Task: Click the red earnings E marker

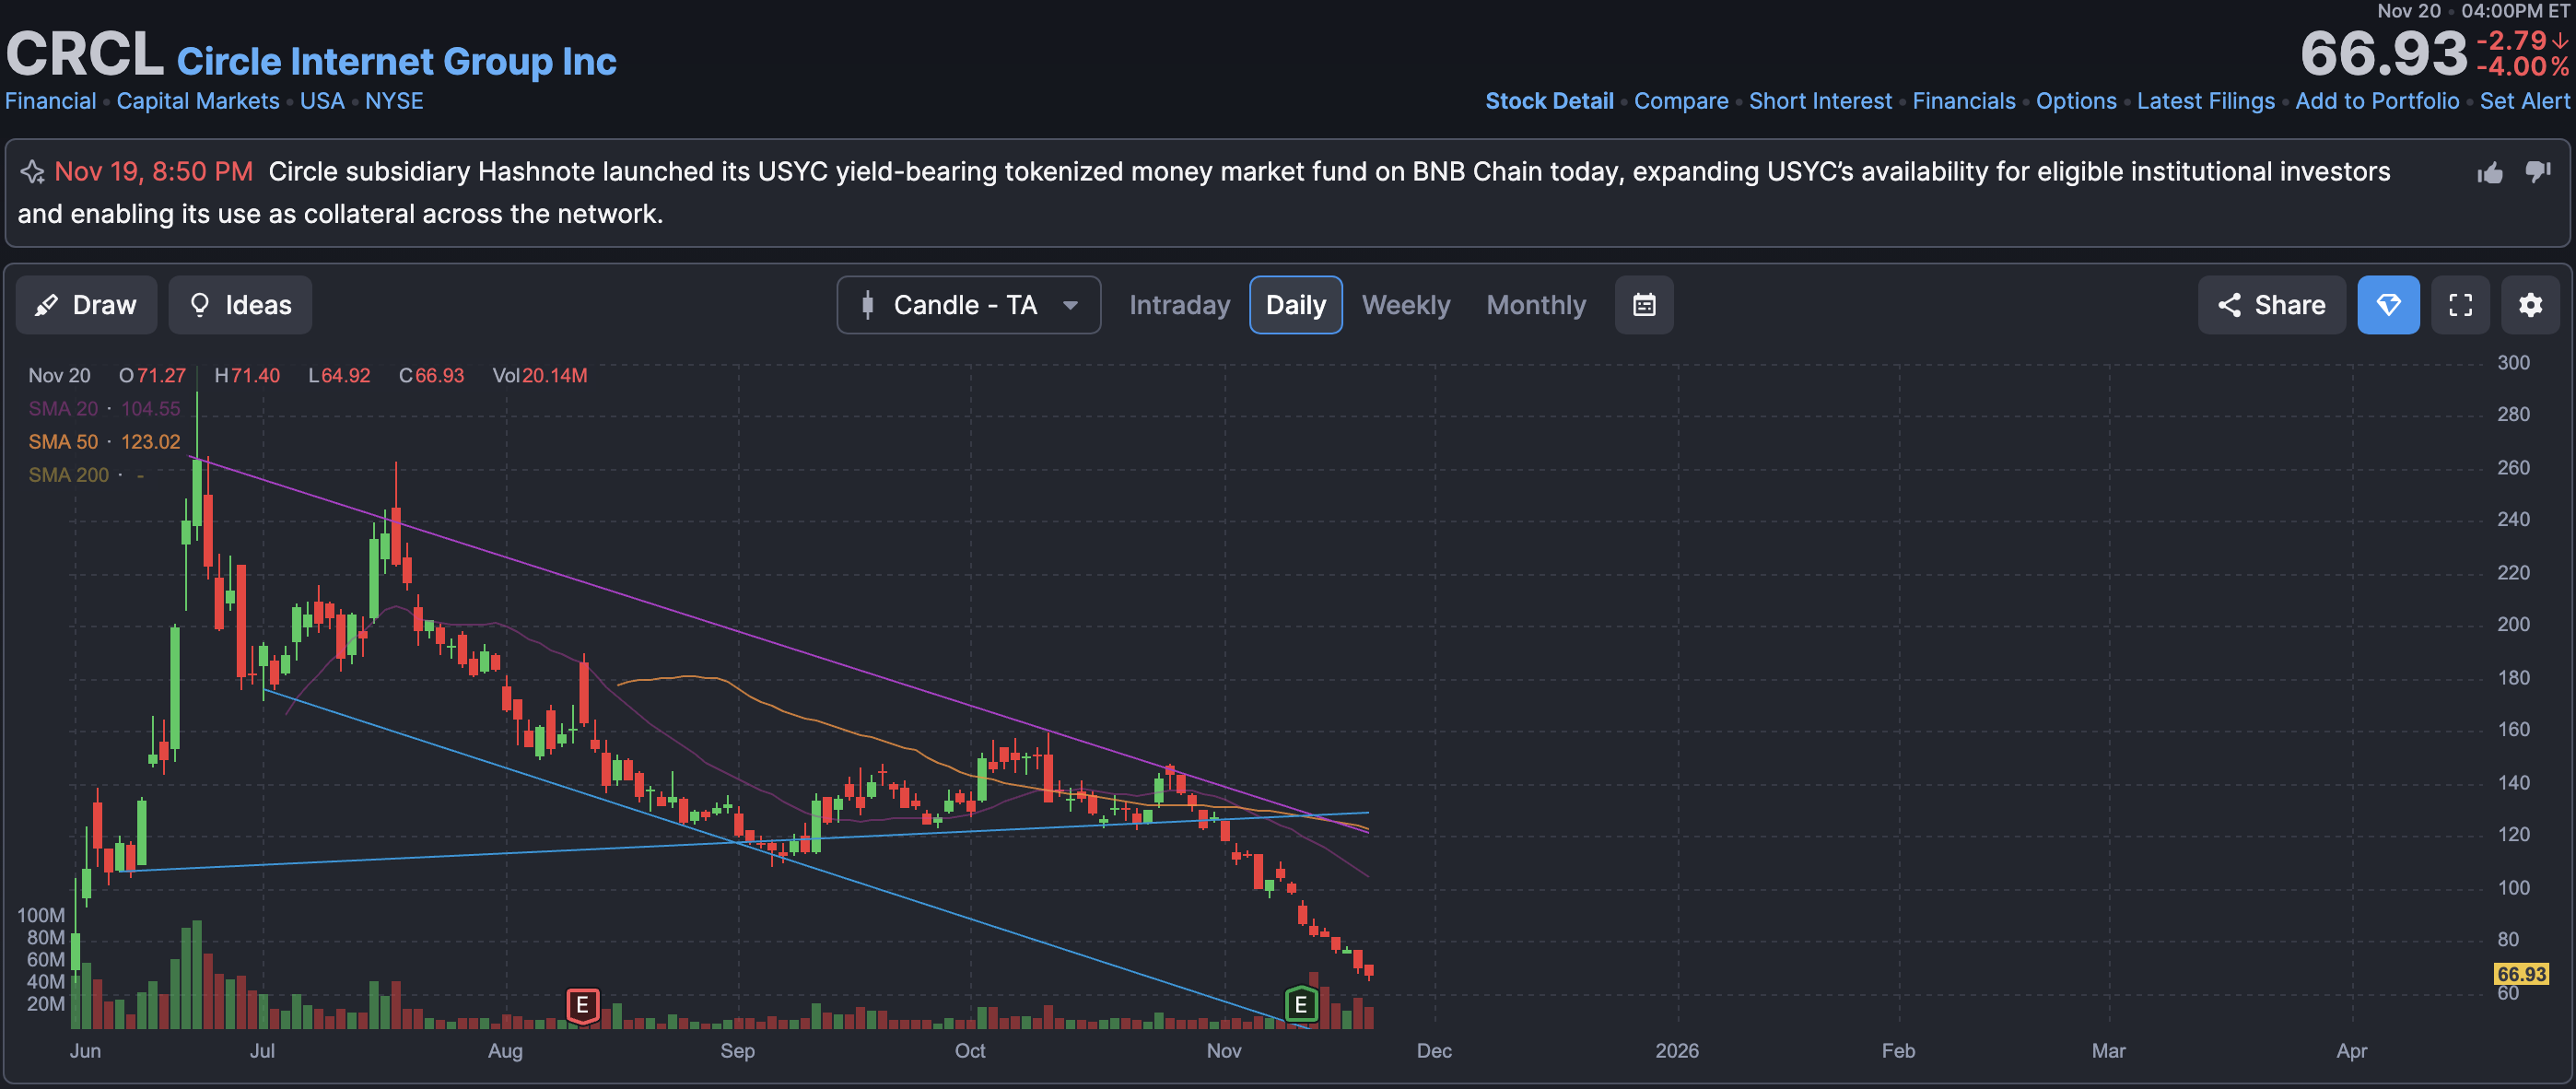Action: coord(582,1005)
